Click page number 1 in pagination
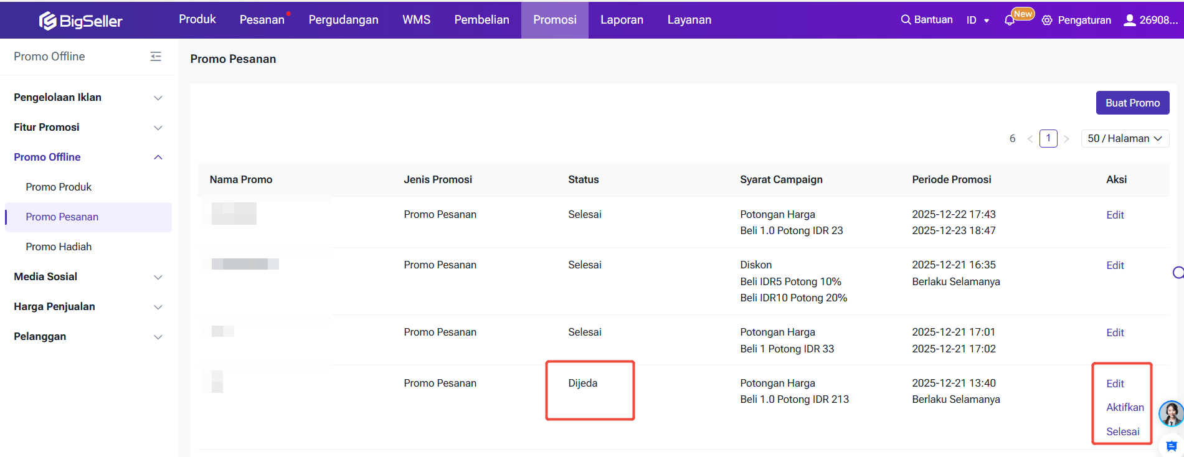This screenshot has height=457, width=1184. tap(1048, 138)
